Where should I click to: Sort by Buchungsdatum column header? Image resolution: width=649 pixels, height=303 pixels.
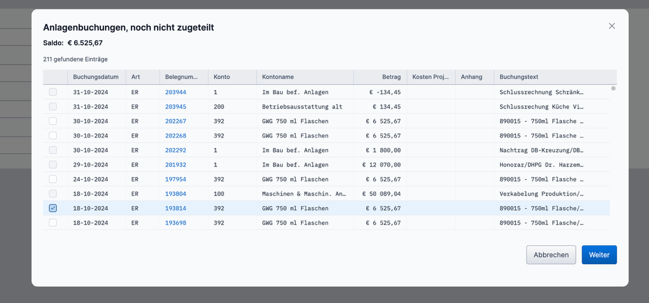(96, 77)
